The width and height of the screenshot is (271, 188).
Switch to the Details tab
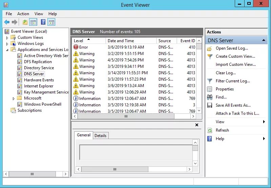click(100, 136)
